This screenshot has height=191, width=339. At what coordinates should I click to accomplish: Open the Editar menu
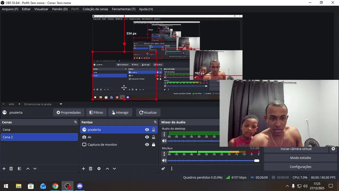click(x=26, y=9)
